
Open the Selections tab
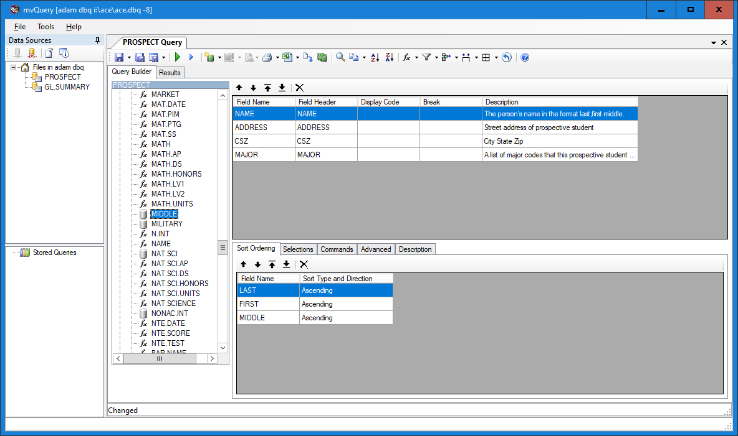pos(298,249)
